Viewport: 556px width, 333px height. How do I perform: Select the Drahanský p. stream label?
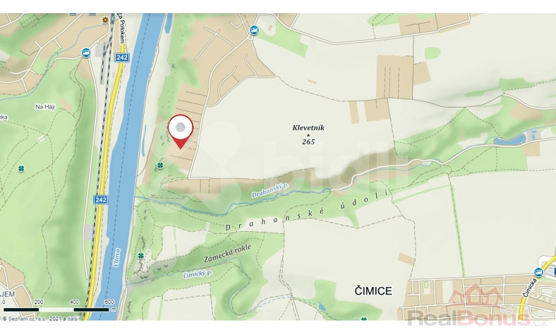point(270,191)
